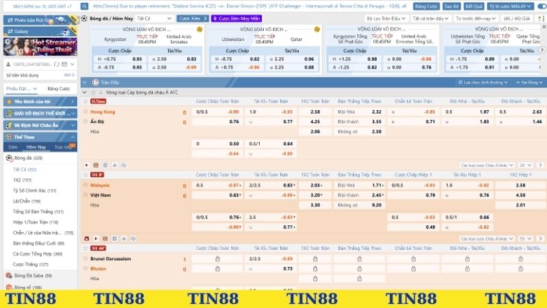Click the Cược Xiên May Mắn button
547x308 pixels.
pyautogui.click(x=237, y=18)
